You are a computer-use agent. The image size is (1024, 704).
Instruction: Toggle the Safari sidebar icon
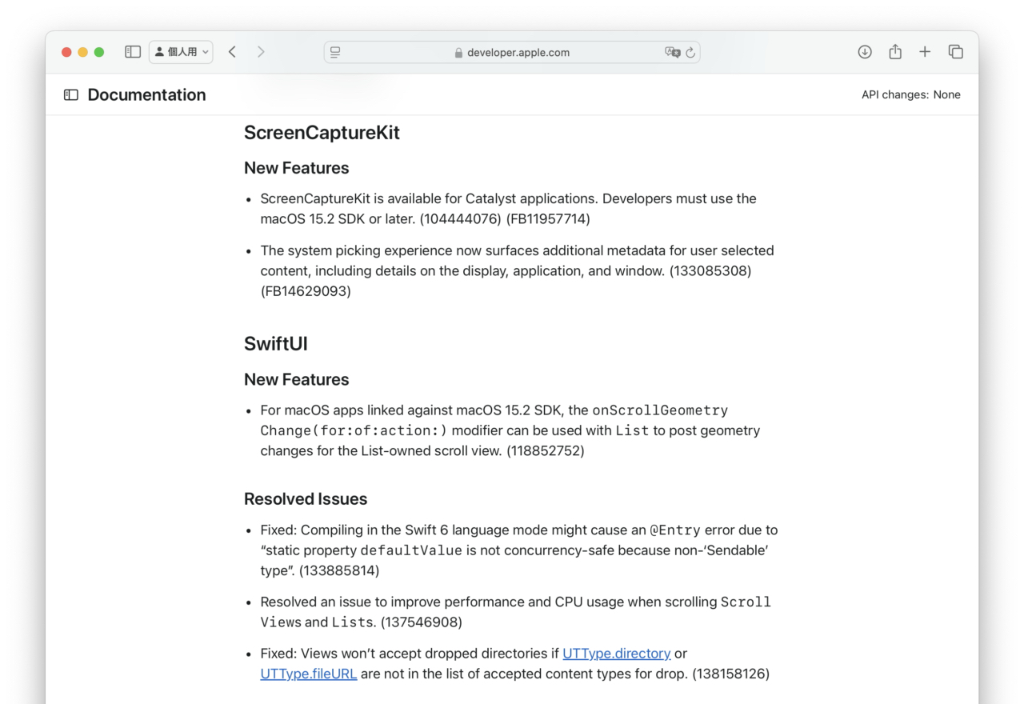tap(133, 52)
